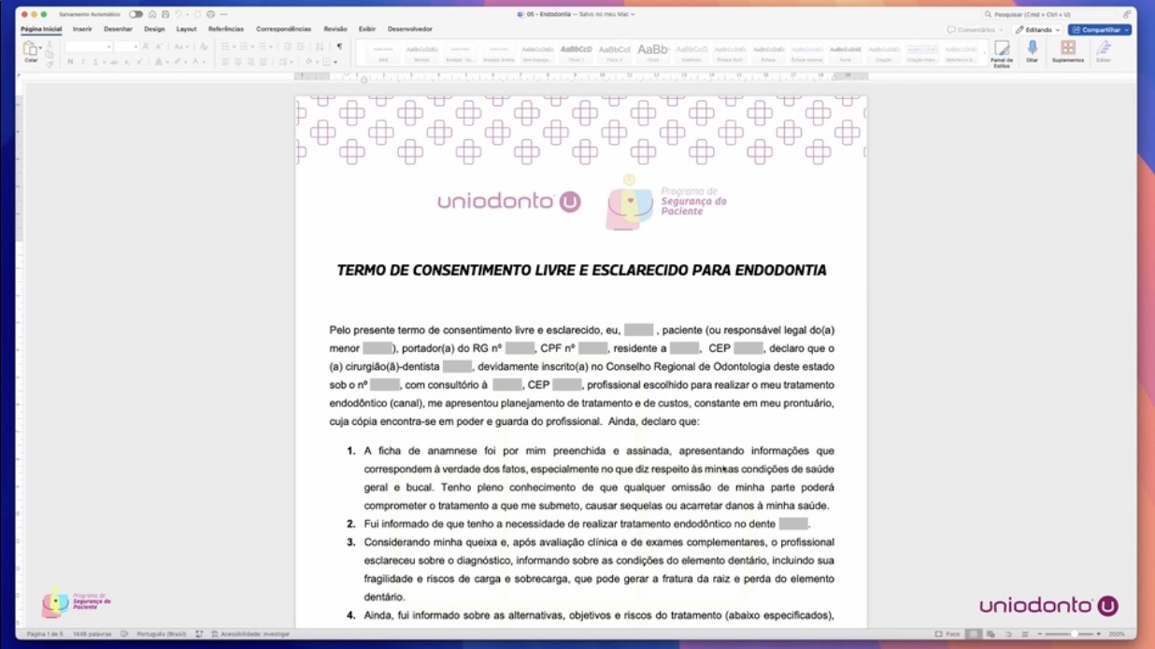Open the font name combo box
This screenshot has height=649, width=1155.
pyautogui.click(x=88, y=47)
